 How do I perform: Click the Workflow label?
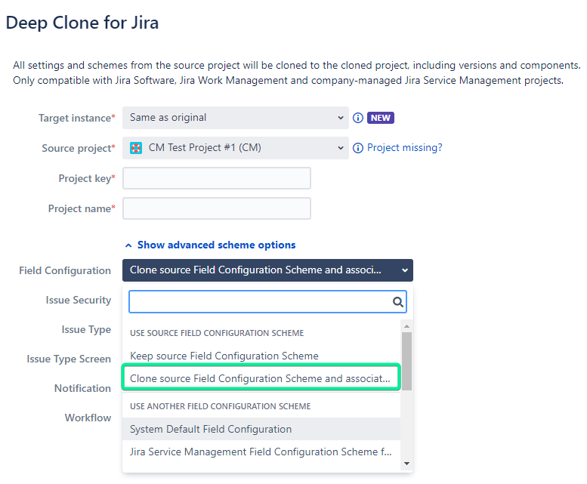click(x=88, y=418)
